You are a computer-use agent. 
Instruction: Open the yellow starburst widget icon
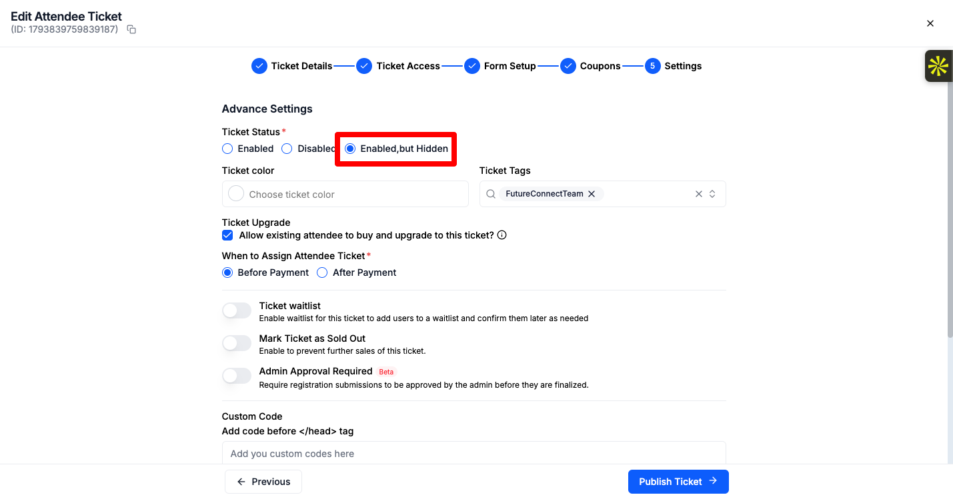click(938, 66)
